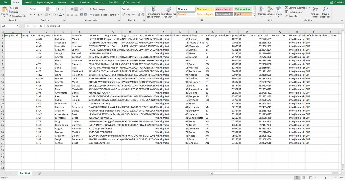
Task: Apply the Valore valido cell style
Action: [x=242, y=9]
